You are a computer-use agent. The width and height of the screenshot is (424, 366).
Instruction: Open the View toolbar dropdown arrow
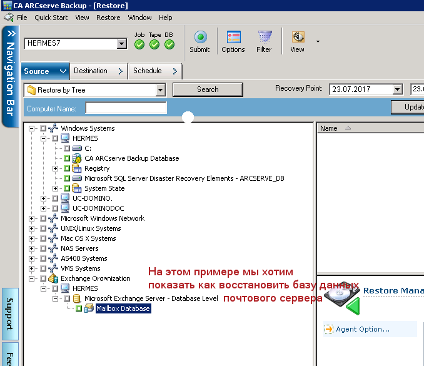click(x=318, y=41)
